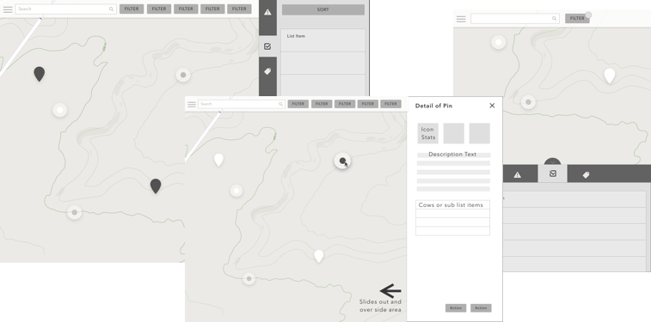This screenshot has width=651, height=322.
Task: Select the checkbox tab icon in the left sidebar
Action: point(267,46)
